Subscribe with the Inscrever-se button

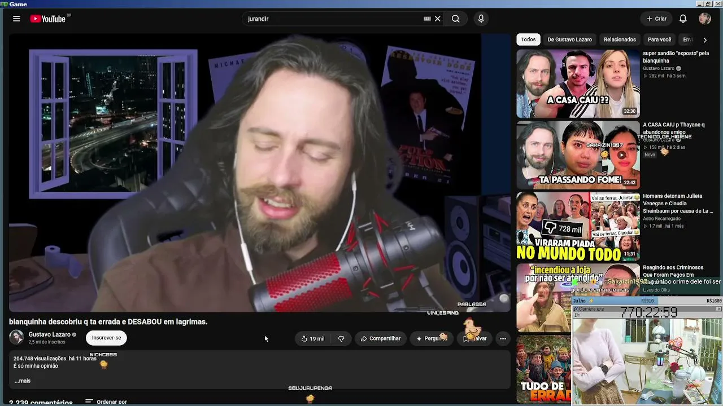pos(106,338)
